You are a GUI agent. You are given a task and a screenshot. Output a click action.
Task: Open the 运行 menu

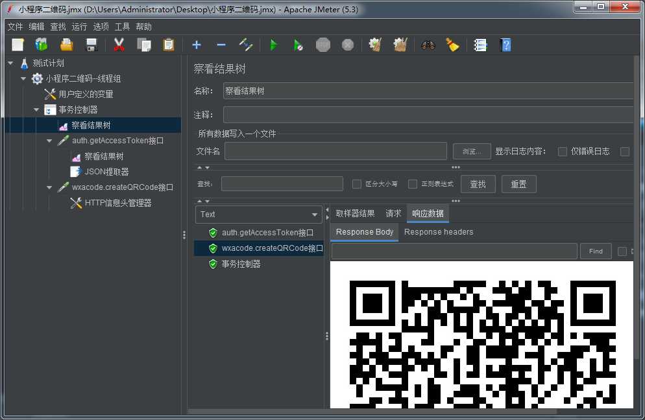tap(79, 27)
